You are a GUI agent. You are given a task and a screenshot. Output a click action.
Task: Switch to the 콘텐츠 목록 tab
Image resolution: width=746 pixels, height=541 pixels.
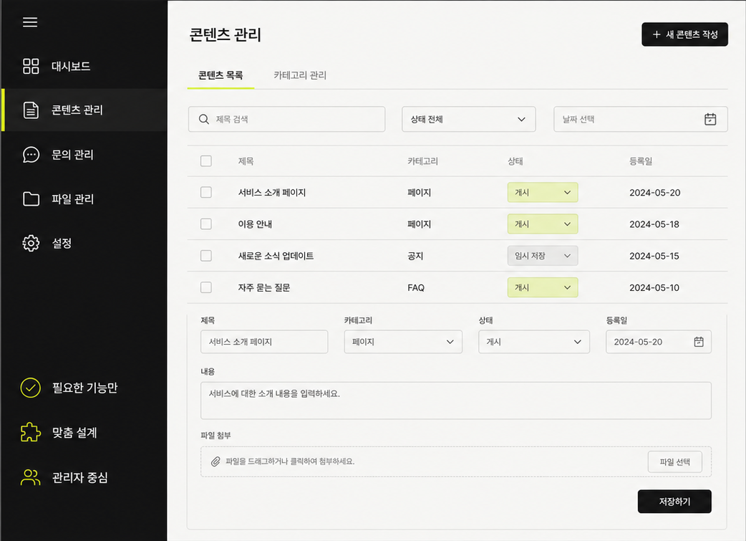coord(221,75)
